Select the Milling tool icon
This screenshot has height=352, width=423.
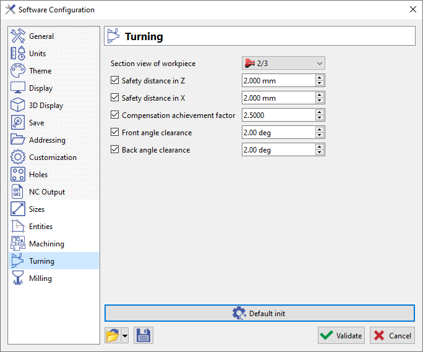[x=18, y=279]
